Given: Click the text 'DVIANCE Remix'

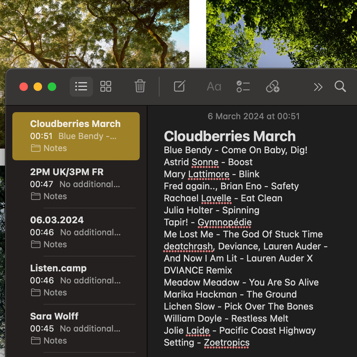Looking at the screenshot, I should tap(198, 270).
